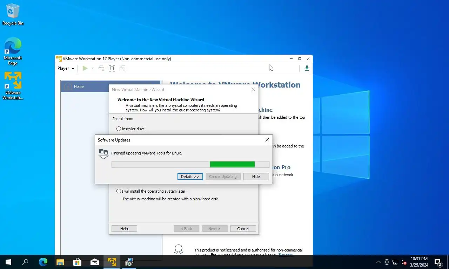The width and height of the screenshot is (449, 269).
Task: Open the notification center icon
Action: pos(438,262)
